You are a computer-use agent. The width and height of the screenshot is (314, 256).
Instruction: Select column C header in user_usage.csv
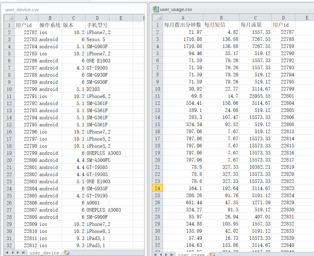[x=255, y=18]
